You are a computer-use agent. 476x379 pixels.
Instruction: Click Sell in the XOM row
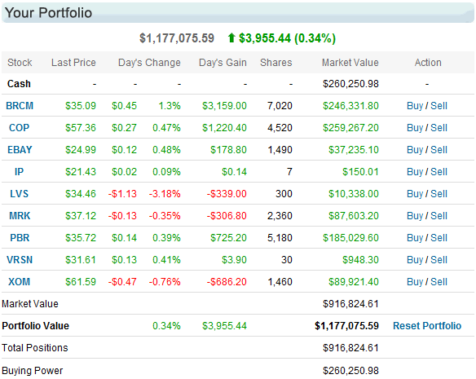(x=439, y=282)
